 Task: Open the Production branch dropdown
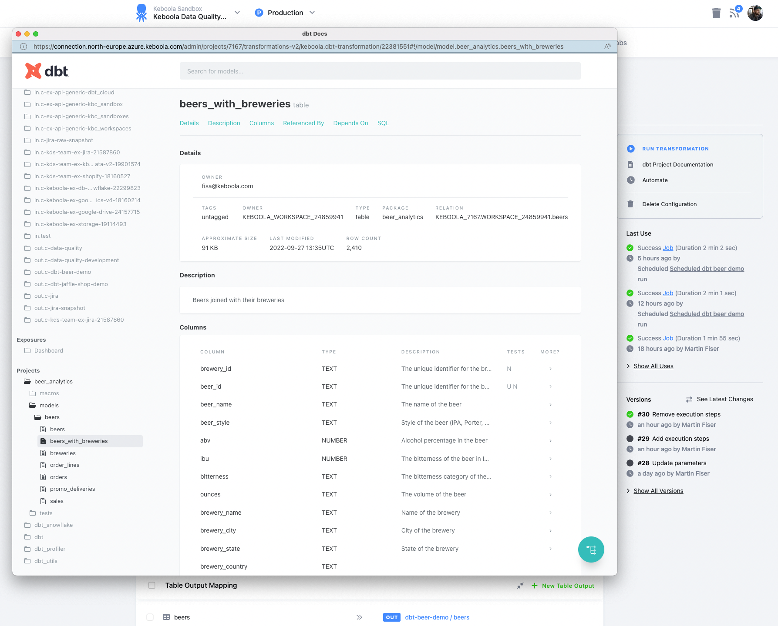pyautogui.click(x=312, y=13)
